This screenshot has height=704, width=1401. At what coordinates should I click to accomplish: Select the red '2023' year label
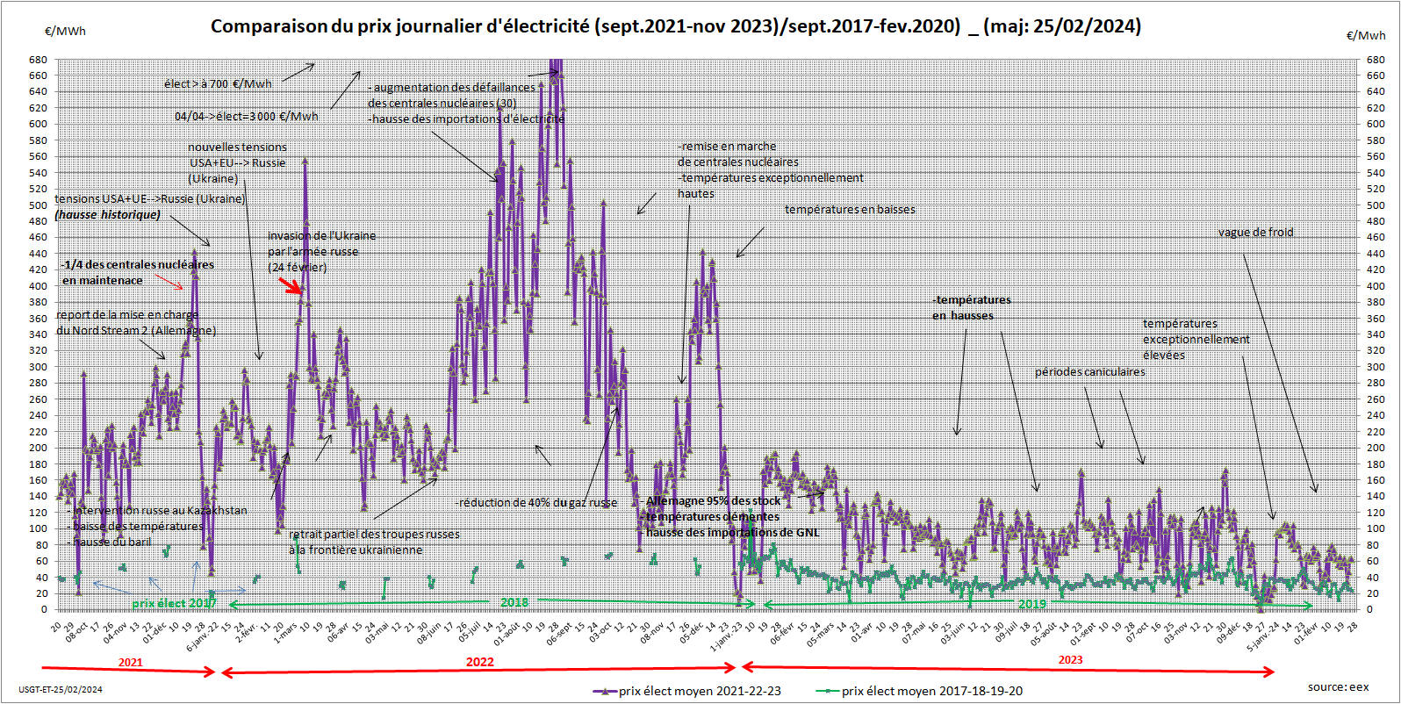(1070, 660)
